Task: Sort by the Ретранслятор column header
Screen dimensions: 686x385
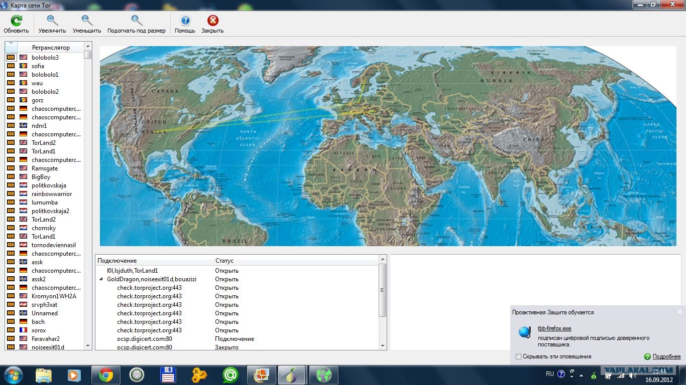Action: (51, 48)
